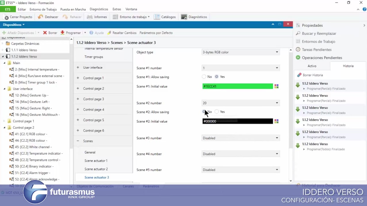Click the Cerrar Proyecto toolbar icon
This screenshot has height=206, width=367.
pyautogui.click(x=6, y=17)
